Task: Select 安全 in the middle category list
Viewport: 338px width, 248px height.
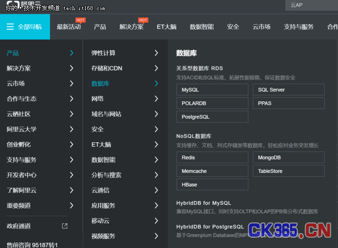Action: 97,129
